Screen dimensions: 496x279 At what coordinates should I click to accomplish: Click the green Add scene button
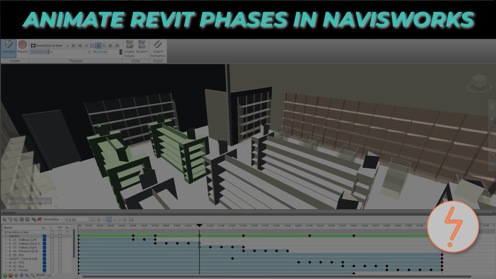click(5, 276)
